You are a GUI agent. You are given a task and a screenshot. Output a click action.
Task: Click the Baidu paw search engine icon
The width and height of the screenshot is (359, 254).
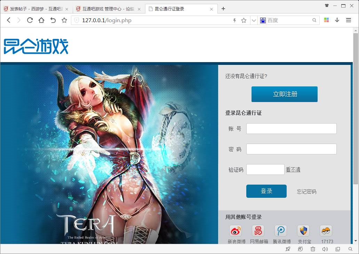click(263, 20)
